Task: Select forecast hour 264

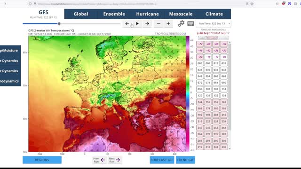Action: (x=200, y=134)
